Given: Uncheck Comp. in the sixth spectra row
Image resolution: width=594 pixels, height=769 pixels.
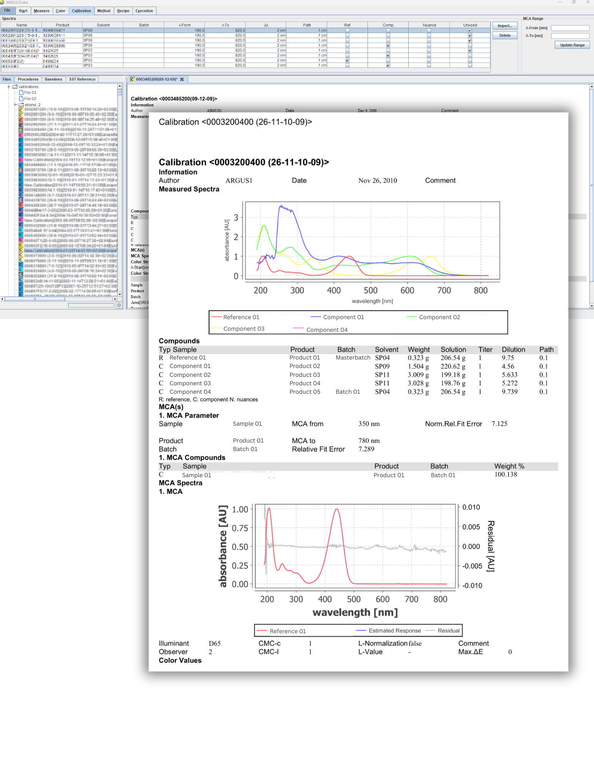Looking at the screenshot, I should (388, 55).
